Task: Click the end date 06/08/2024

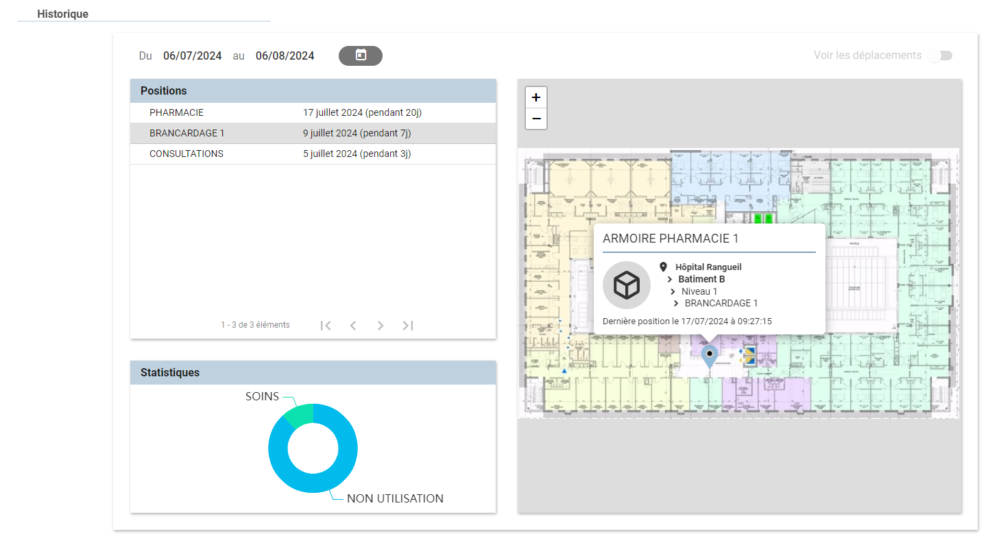Action: 285,56
